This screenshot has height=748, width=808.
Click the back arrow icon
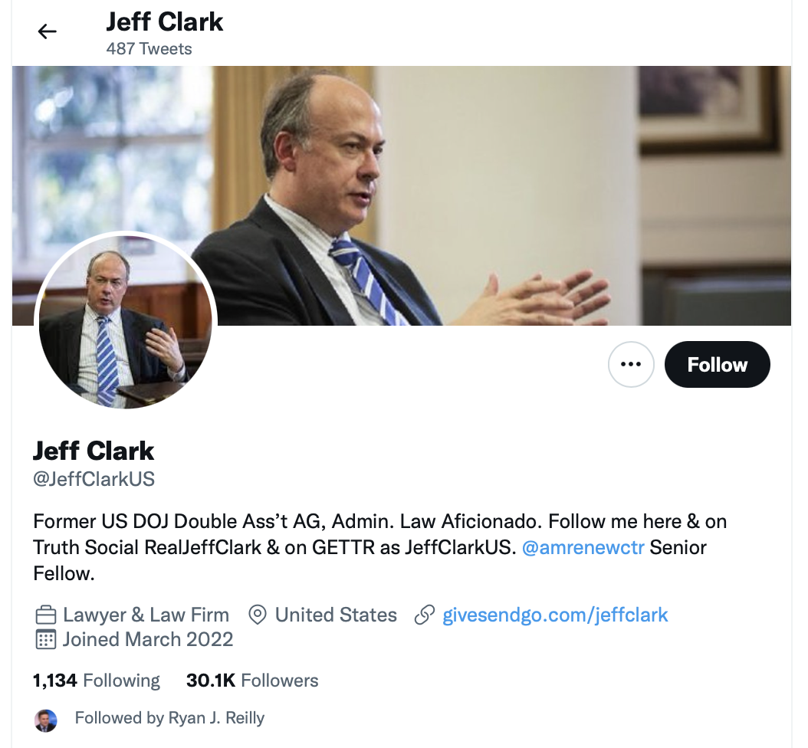coord(47,32)
